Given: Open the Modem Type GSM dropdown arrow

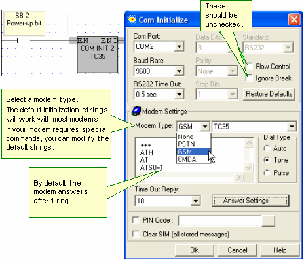Looking at the screenshot, I should pos(205,127).
